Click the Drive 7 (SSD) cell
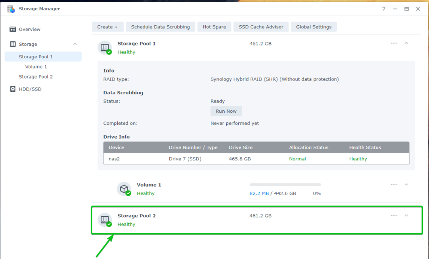The height and width of the screenshot is (259, 429). pyautogui.click(x=185, y=159)
